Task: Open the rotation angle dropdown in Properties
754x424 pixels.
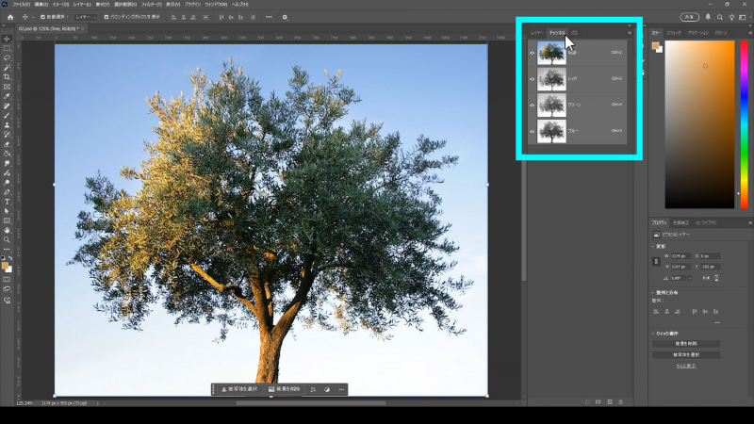Action: pyautogui.click(x=690, y=278)
